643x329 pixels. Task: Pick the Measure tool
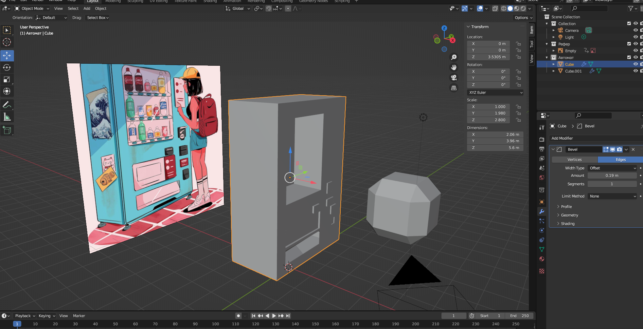(x=7, y=117)
